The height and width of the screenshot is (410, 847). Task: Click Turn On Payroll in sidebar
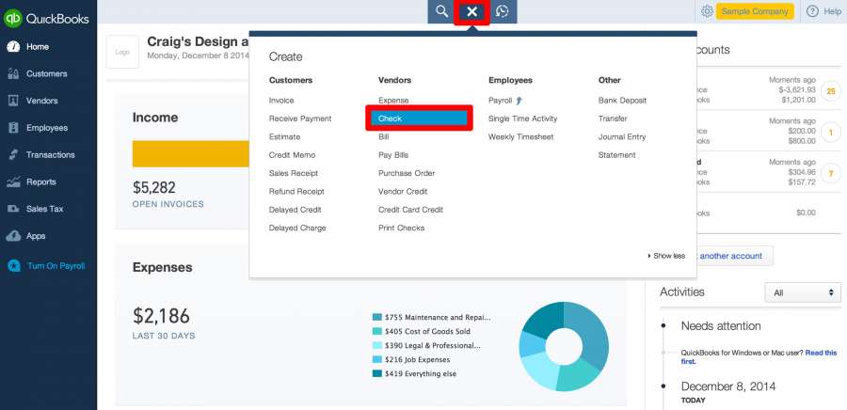click(56, 266)
